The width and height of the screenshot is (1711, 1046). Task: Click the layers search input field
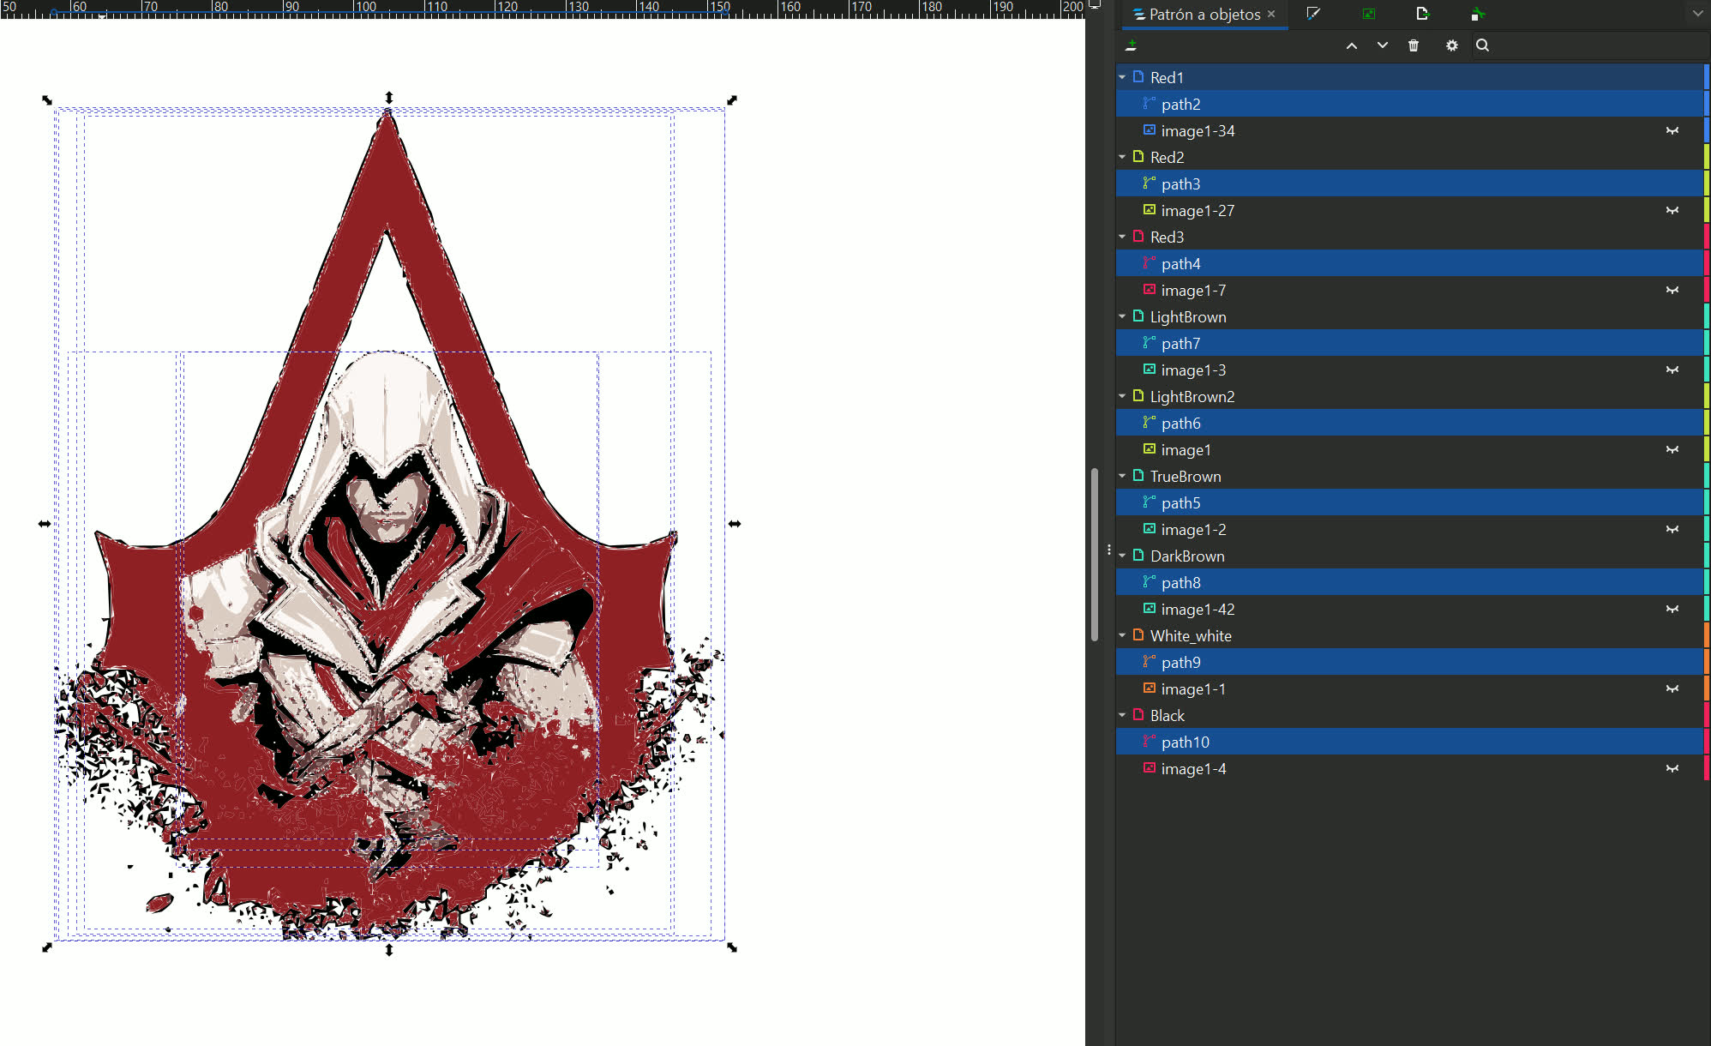[x=1591, y=45]
